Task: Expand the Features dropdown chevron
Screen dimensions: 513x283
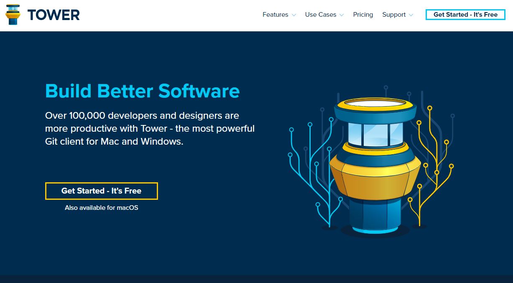Action: click(294, 15)
